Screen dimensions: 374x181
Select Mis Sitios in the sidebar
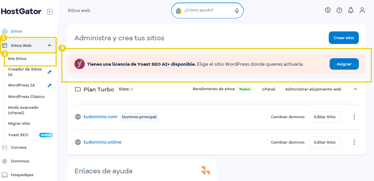(x=17, y=59)
